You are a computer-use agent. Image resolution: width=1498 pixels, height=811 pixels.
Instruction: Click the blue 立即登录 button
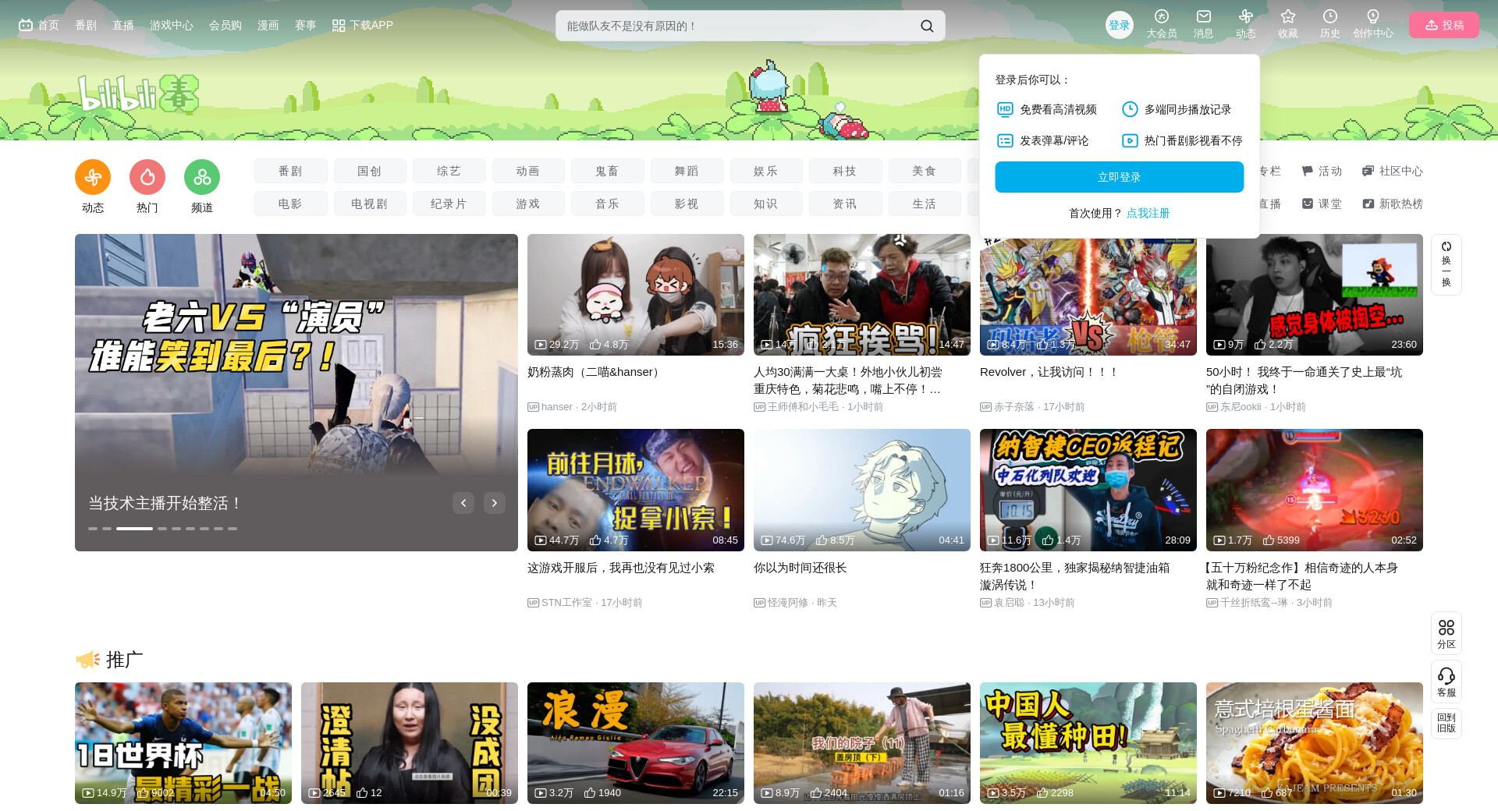pyautogui.click(x=1120, y=177)
